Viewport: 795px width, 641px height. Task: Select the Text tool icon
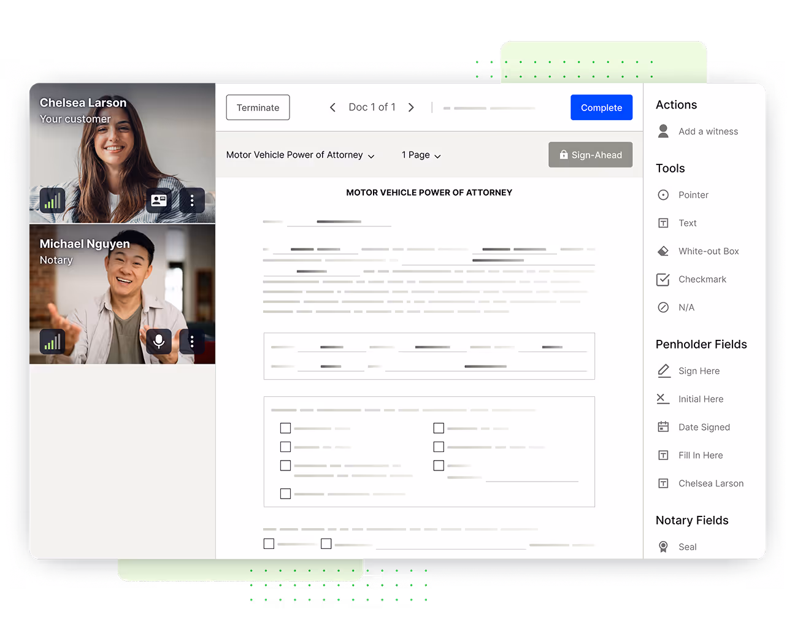click(x=663, y=223)
